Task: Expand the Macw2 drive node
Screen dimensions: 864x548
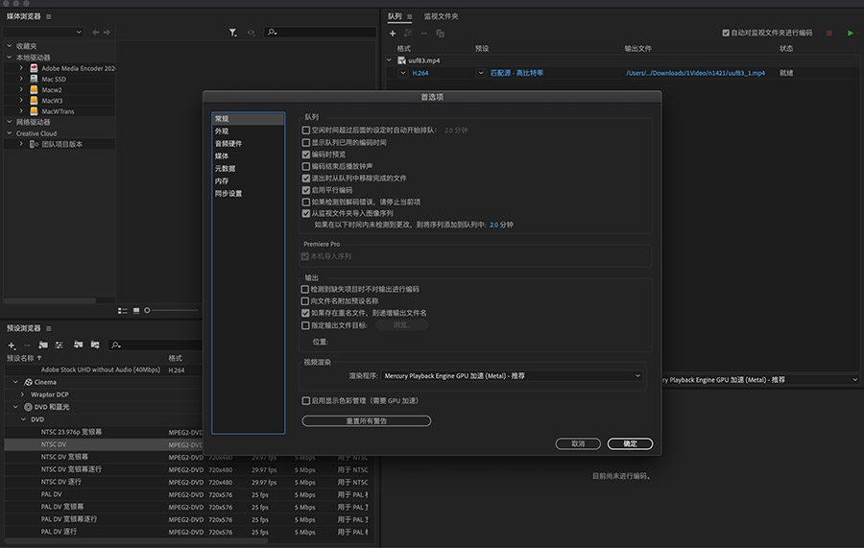Action: coord(21,89)
